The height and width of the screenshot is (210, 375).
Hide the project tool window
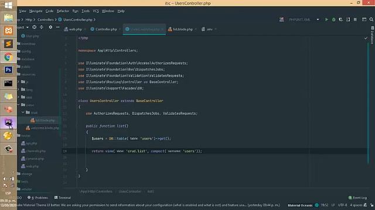[x=57, y=27]
